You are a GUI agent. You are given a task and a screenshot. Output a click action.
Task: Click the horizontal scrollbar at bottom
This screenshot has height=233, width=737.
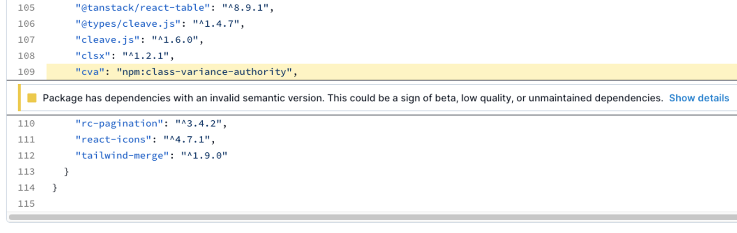pos(373,217)
